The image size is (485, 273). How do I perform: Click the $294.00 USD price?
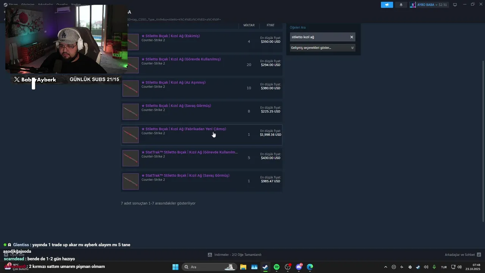[271, 65]
